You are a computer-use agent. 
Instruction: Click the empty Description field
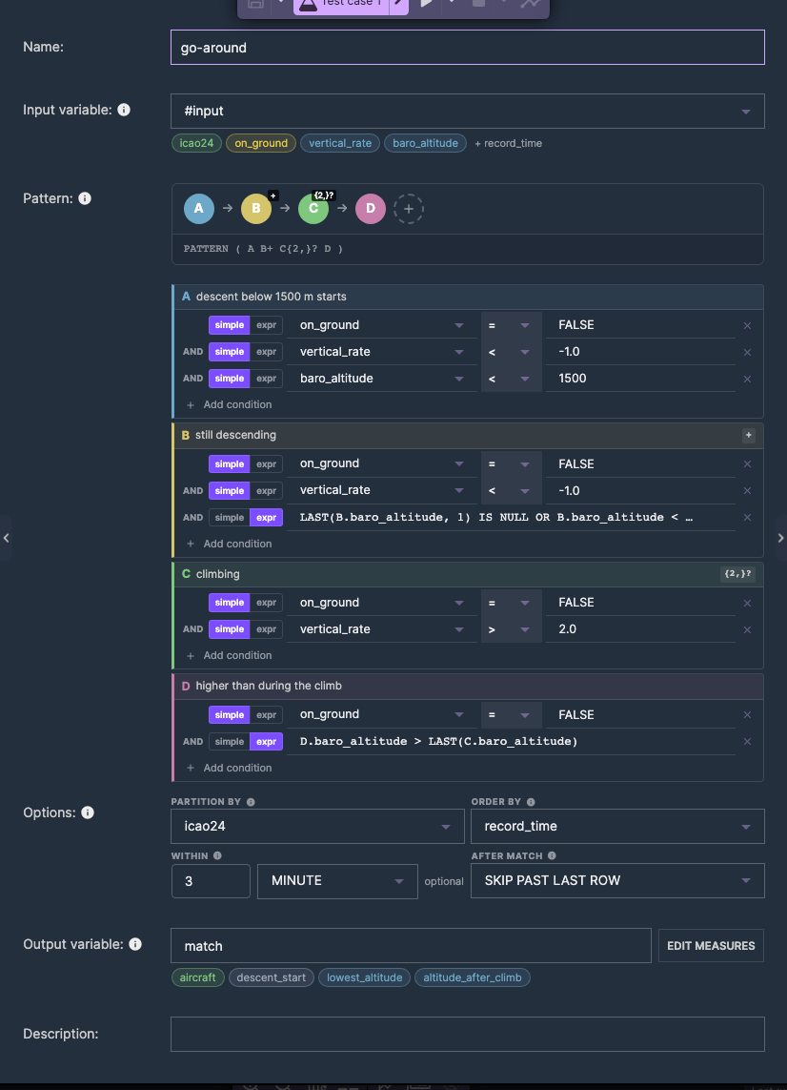point(468,1035)
